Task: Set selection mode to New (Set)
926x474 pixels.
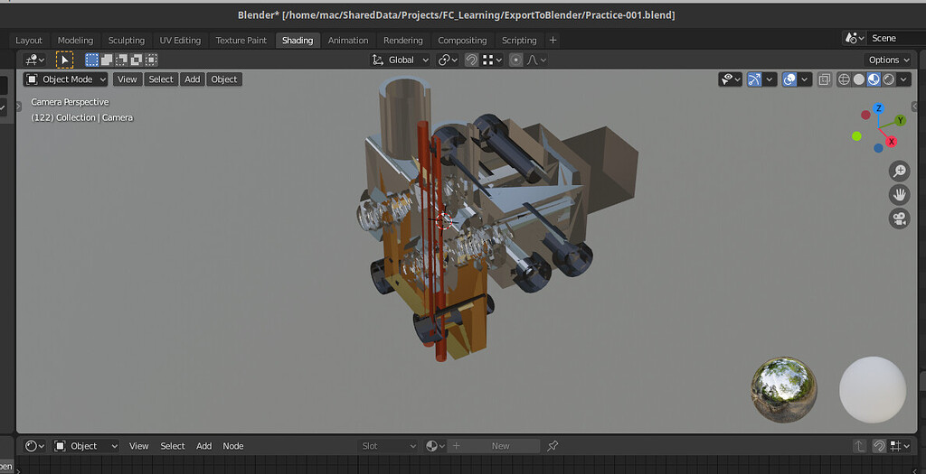Action: tap(91, 60)
